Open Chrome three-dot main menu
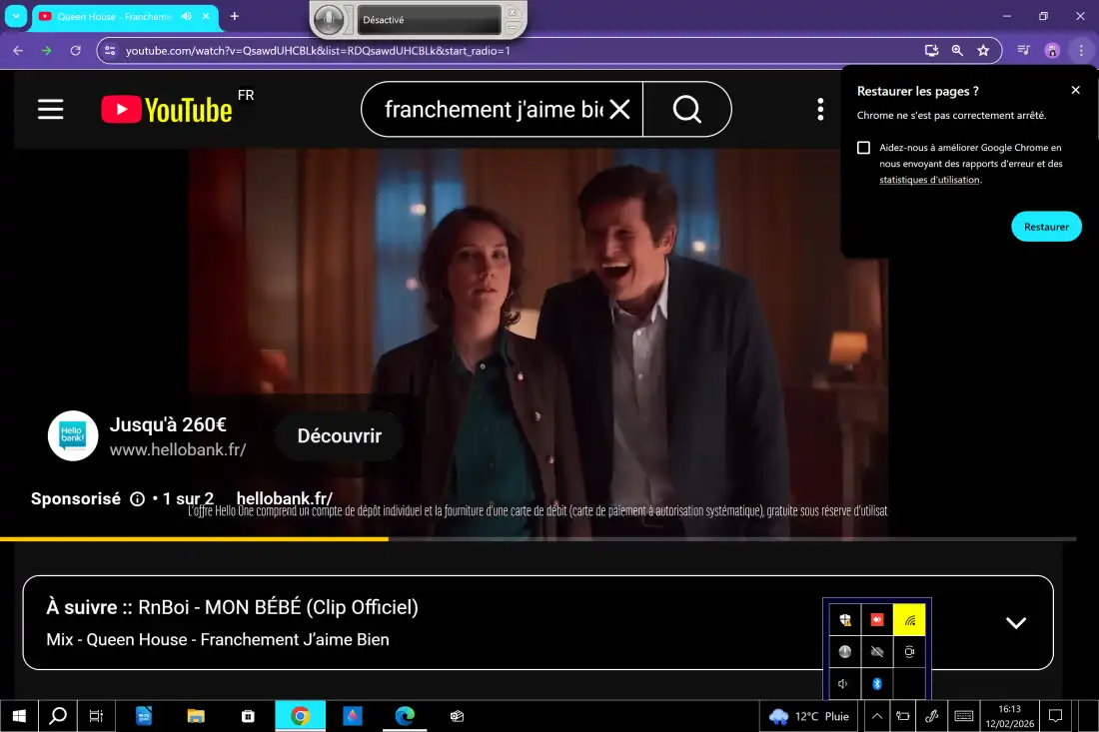 coord(1080,50)
